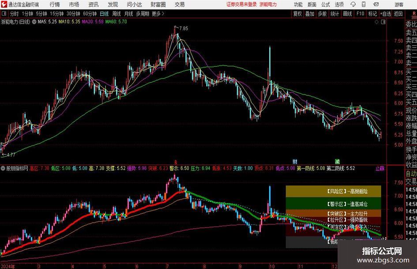Toggle the side panel icon near the diamond
This screenshot has width=417, height=269.
[x=383, y=22]
